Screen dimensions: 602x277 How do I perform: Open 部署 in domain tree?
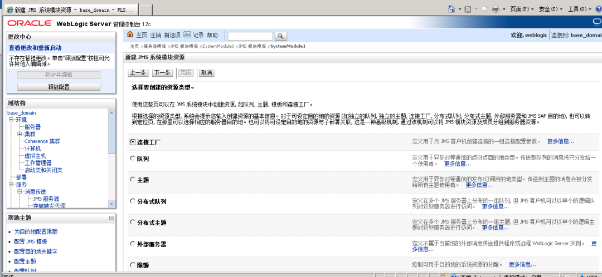22,177
